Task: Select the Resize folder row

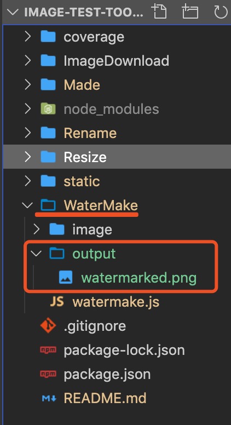Action: coord(117,157)
